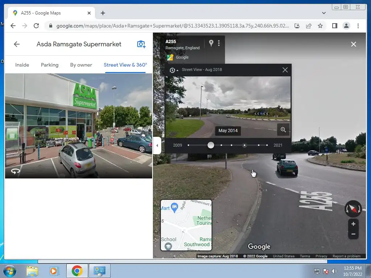Viewport: 371px width, 278px height.
Task: Open the Privacy link
Action: [321, 256]
